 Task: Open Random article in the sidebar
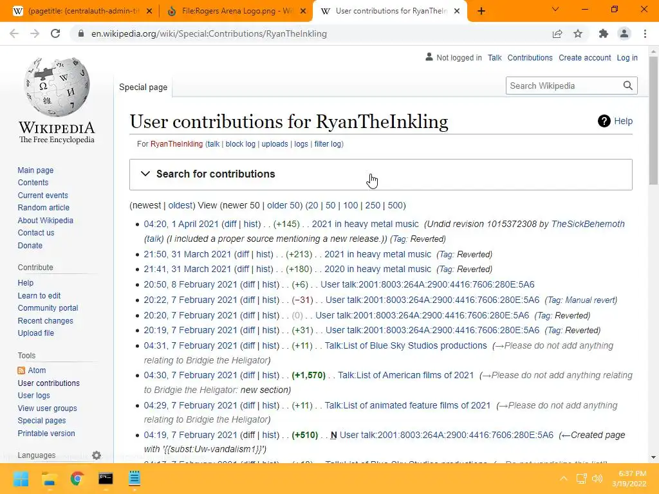click(43, 208)
